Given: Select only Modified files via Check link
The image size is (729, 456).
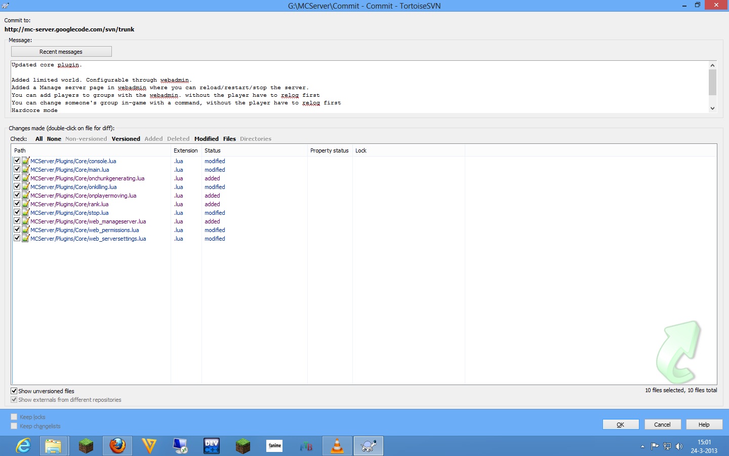Looking at the screenshot, I should click(206, 139).
